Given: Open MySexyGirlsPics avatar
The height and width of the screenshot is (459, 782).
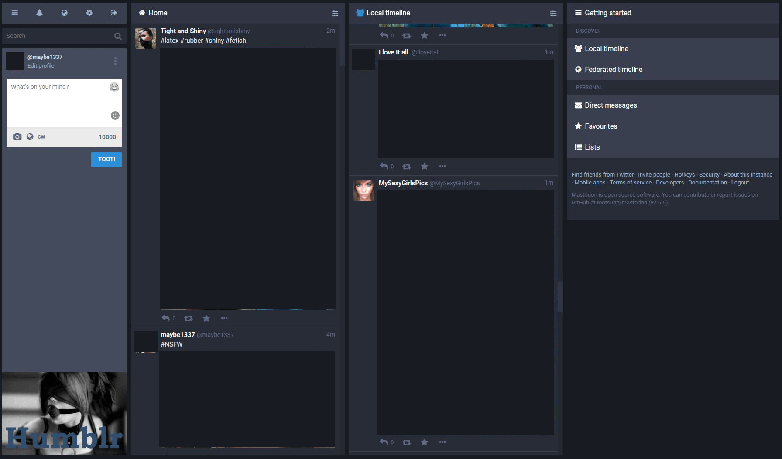Looking at the screenshot, I should tap(364, 190).
